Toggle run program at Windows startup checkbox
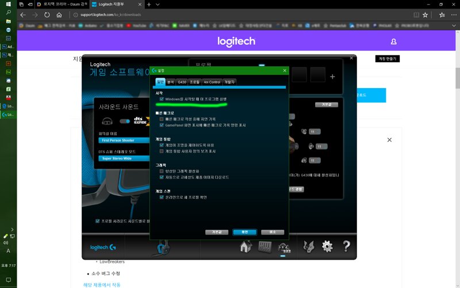The image size is (460, 288). point(162,99)
